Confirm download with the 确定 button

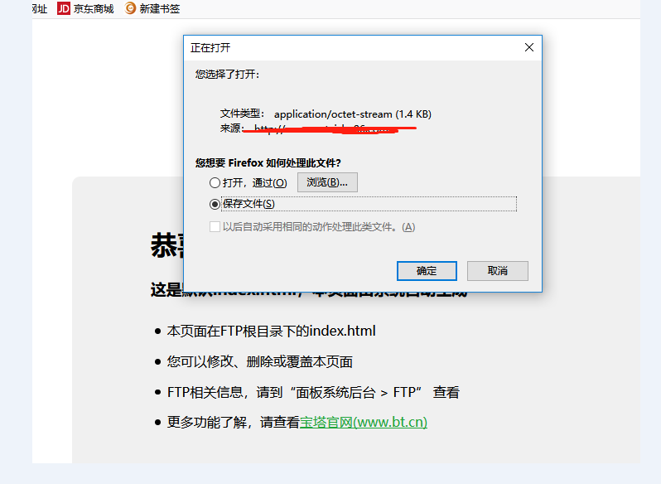point(427,271)
